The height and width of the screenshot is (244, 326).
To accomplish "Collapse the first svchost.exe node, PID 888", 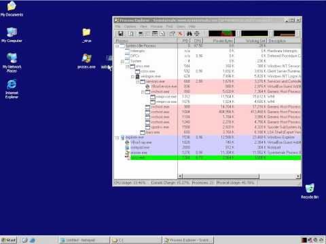I will (x=143, y=91).
